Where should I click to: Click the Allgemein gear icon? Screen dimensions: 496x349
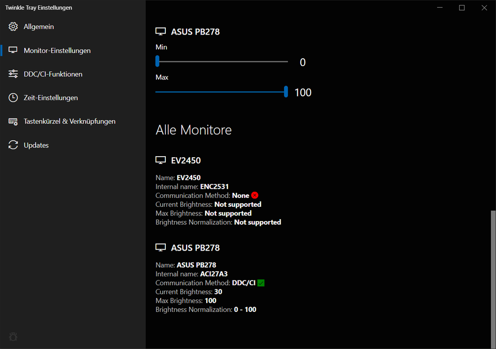[x=13, y=26]
